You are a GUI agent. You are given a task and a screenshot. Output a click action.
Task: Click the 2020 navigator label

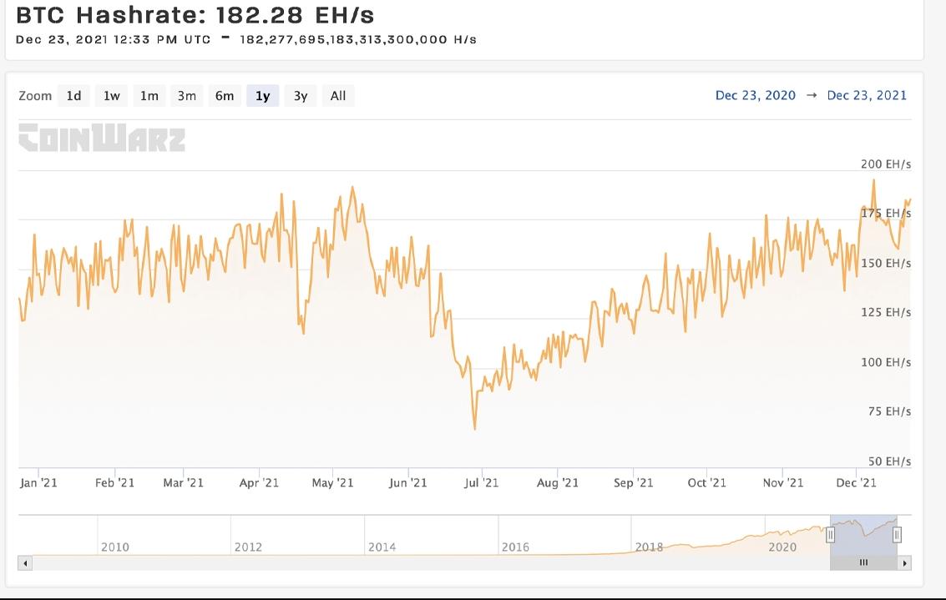782,547
